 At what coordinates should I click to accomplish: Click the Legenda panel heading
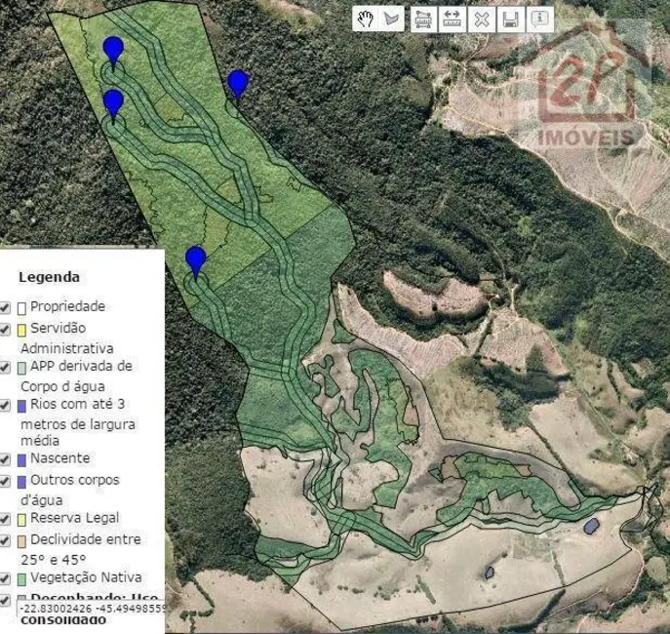49,277
